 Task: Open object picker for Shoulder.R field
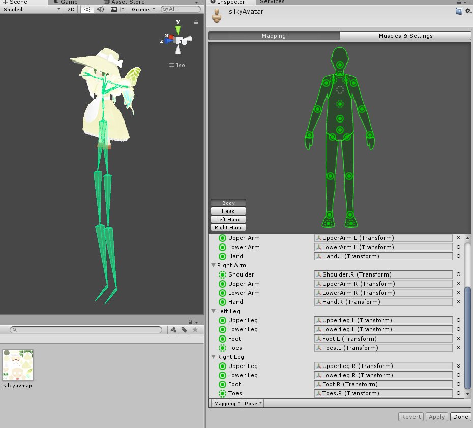coord(458,274)
